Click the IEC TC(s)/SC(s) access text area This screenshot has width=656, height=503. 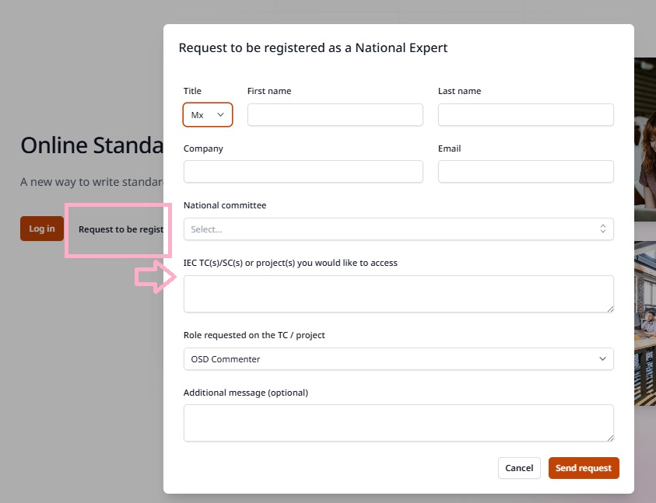pyautogui.click(x=398, y=293)
